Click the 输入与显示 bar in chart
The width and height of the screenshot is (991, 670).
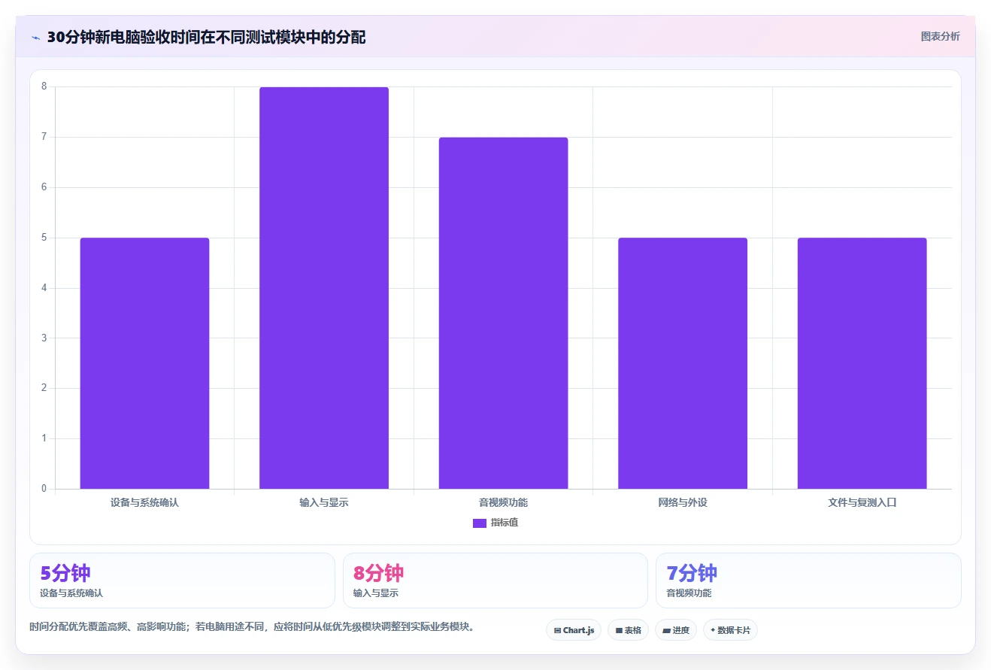(324, 288)
